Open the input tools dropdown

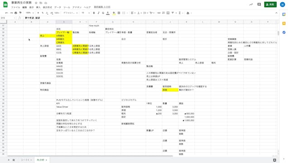pos(189,13)
